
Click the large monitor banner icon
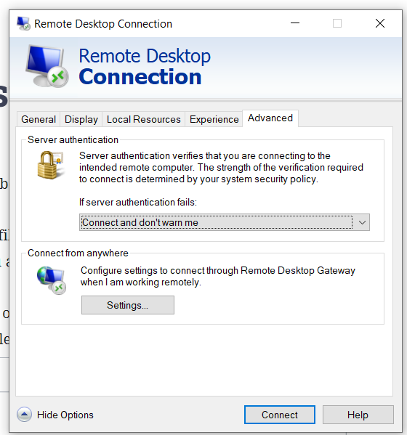[x=47, y=66]
